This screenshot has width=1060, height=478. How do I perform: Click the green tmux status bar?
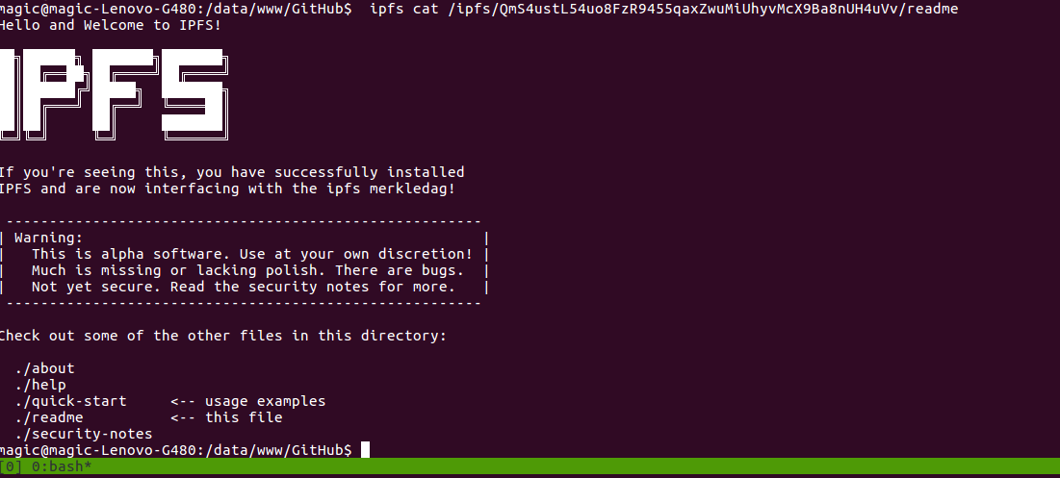(530, 465)
